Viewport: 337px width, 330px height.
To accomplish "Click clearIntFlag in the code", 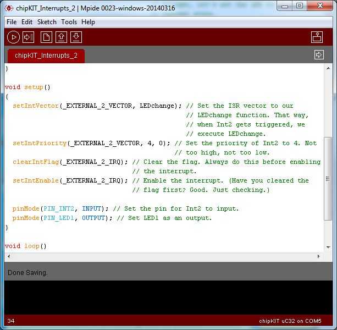I will click(x=36, y=162).
